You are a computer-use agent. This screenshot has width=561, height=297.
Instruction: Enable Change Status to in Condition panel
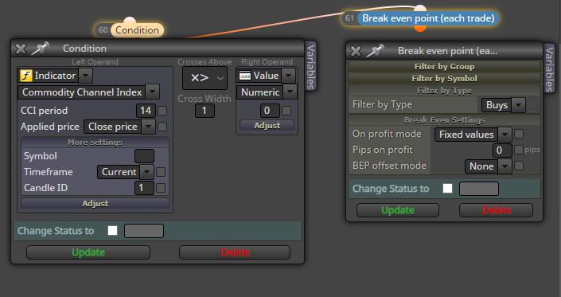(113, 231)
